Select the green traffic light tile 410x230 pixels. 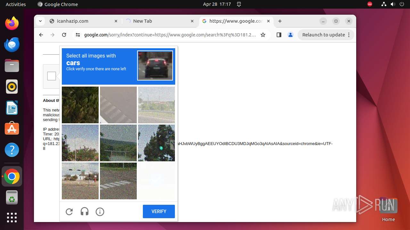click(x=156, y=143)
